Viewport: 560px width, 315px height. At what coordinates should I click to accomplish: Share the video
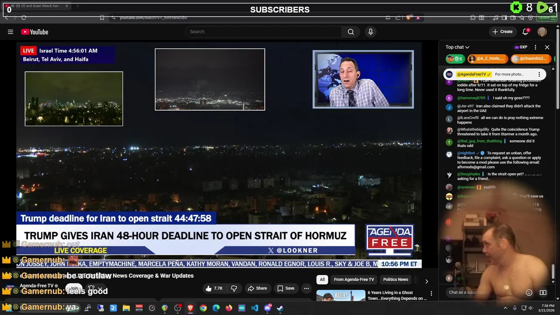pos(257,288)
